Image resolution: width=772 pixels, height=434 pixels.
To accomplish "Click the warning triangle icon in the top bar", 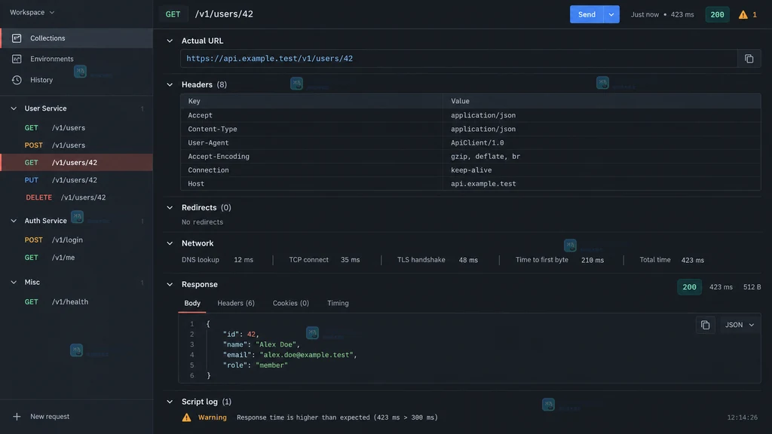I will click(743, 15).
